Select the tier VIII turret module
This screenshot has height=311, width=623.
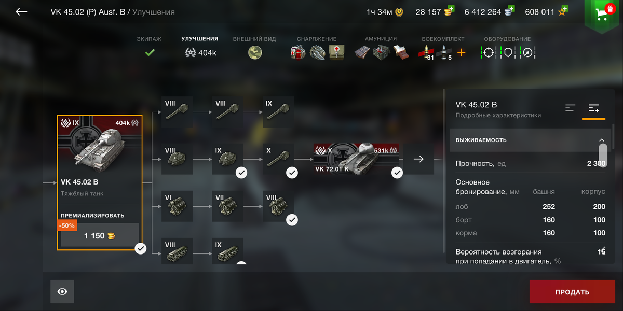click(177, 159)
